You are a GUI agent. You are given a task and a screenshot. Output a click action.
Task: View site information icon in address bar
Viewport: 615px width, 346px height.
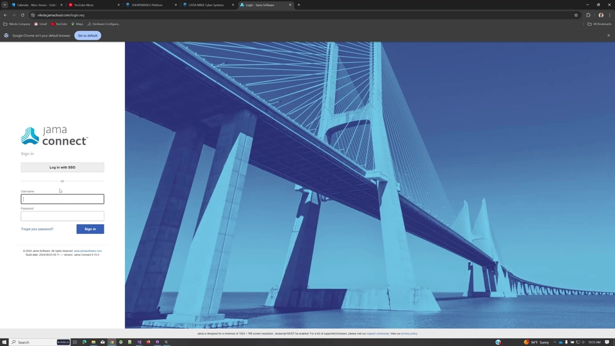coord(33,15)
